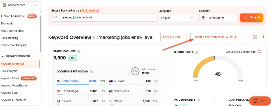Click the Cost Per Click heading
This screenshot has height=106, width=271.
click(x=239, y=100)
